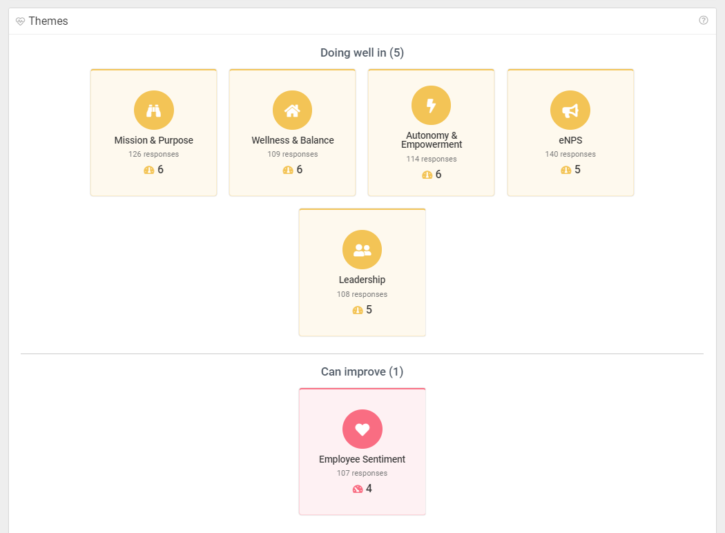Viewport: 725px width, 533px height.
Task: Click the Wellness & Balance house icon
Action: click(x=292, y=110)
